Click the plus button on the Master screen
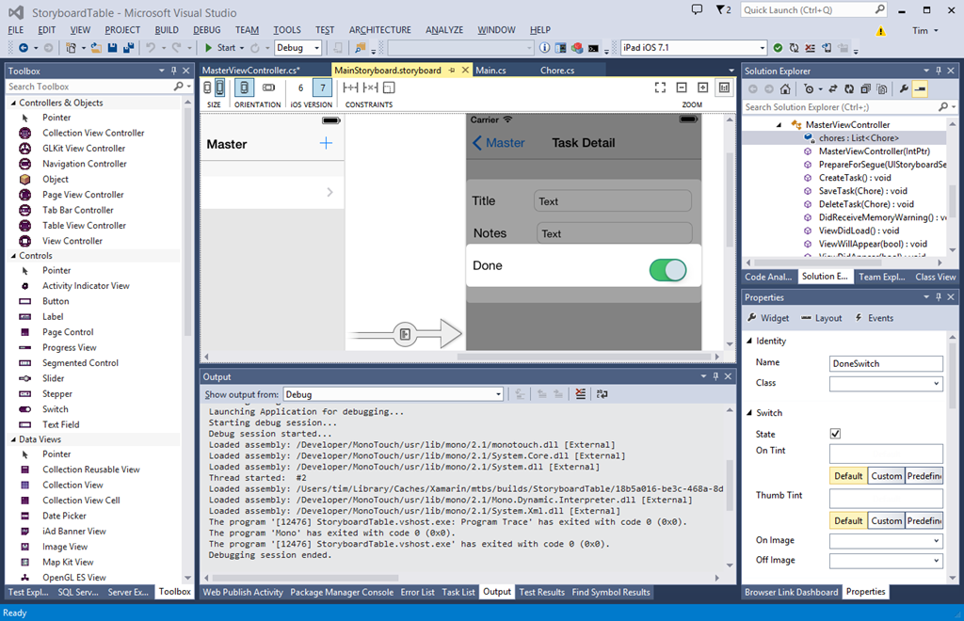Viewport: 964px width, 621px height. tap(326, 144)
